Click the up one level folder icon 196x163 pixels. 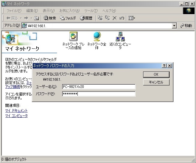click(36, 18)
